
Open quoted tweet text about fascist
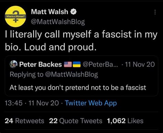78,88
